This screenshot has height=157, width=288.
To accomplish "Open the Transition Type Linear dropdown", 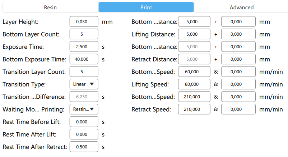I will pos(84,84).
